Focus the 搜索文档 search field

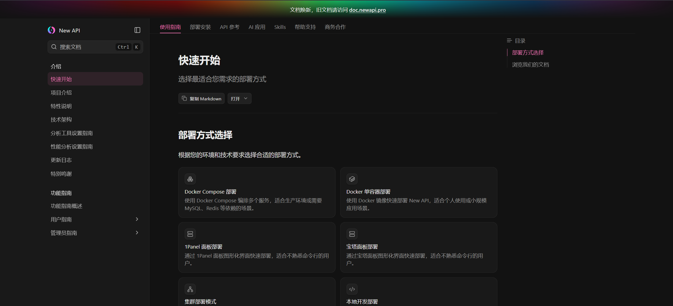coord(95,47)
